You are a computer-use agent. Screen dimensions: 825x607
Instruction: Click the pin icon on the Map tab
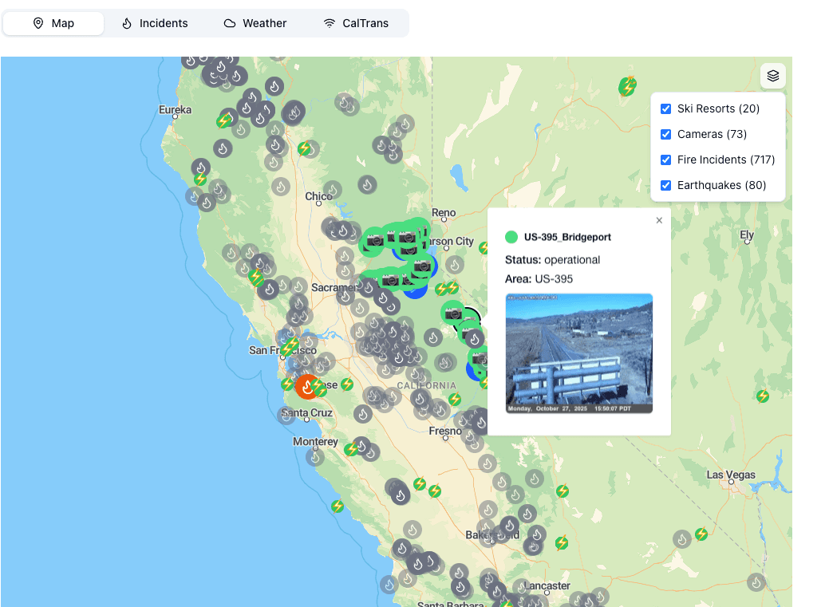point(38,23)
